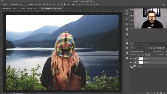The image size is (167, 94).
Task: Select the Move tool icon in options bar
Action: (x=4, y=4)
